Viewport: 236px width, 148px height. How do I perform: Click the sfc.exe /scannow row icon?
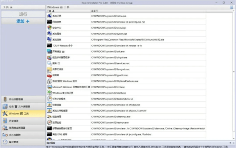[49, 111]
